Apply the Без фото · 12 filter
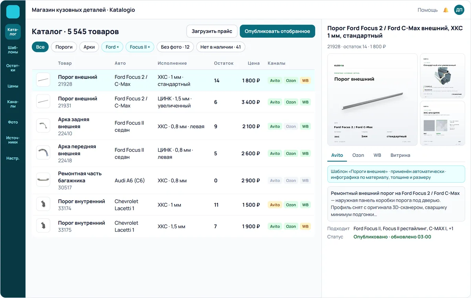The image size is (471, 298). pos(175,47)
